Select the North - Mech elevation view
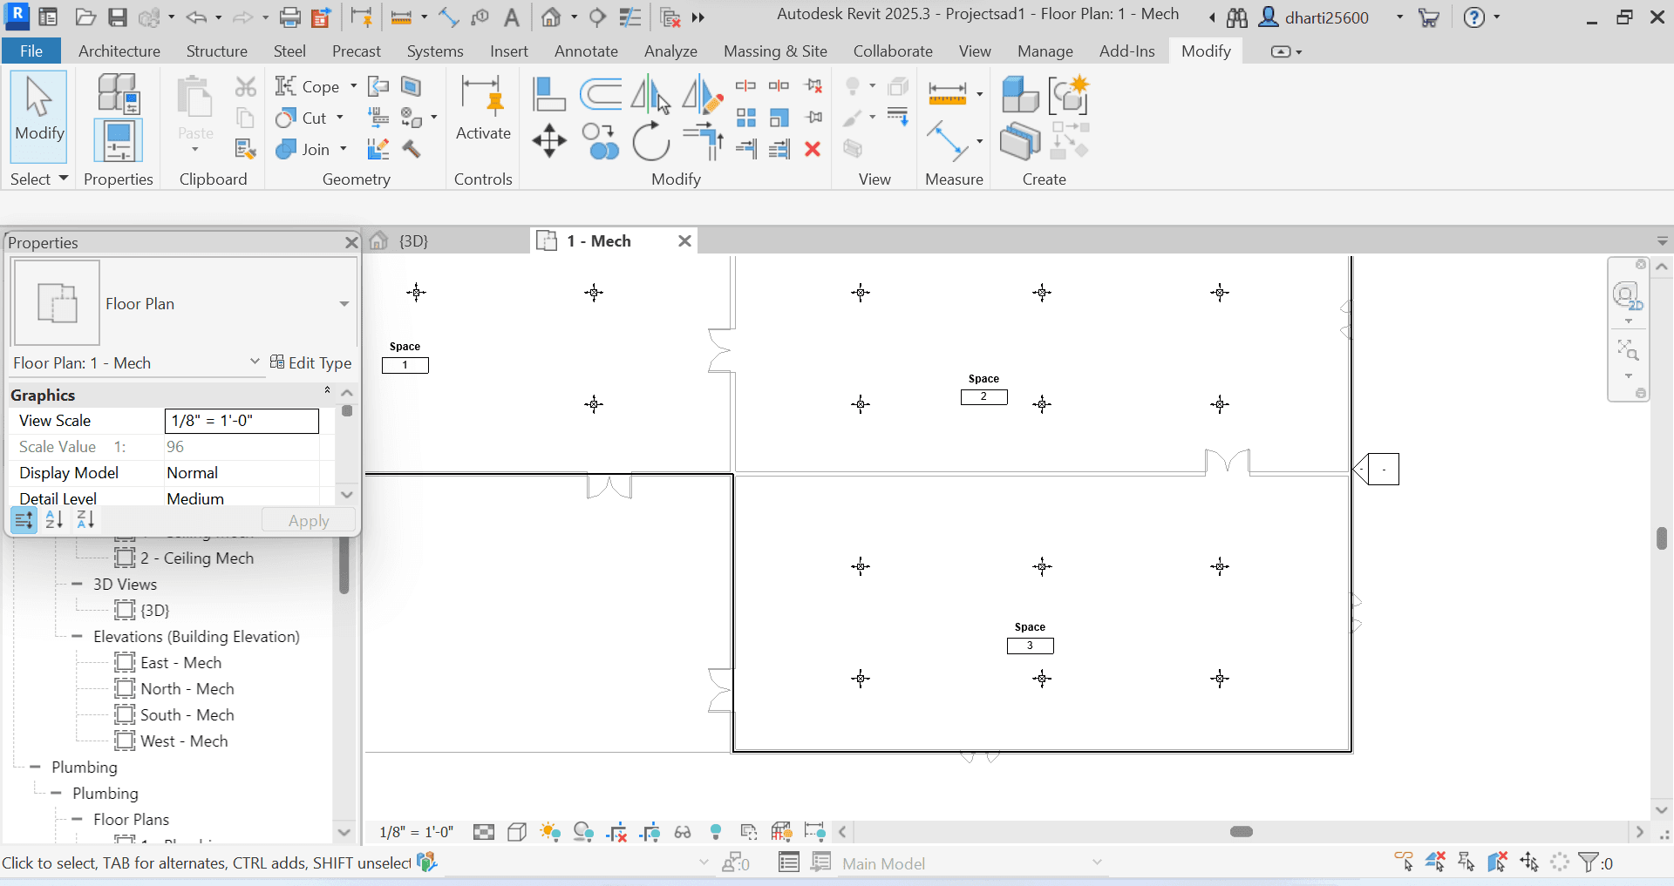This screenshot has height=886, width=1674. coord(187,688)
